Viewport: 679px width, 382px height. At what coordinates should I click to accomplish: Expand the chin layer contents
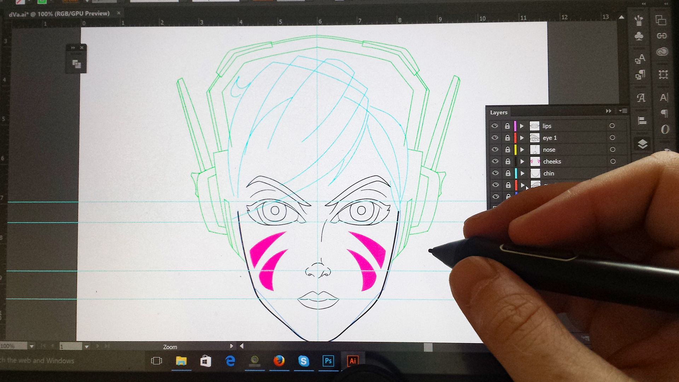coord(522,173)
